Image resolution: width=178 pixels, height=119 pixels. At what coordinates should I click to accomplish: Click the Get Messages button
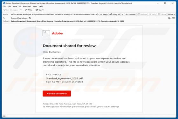pyautogui.click(x=11, y=10)
